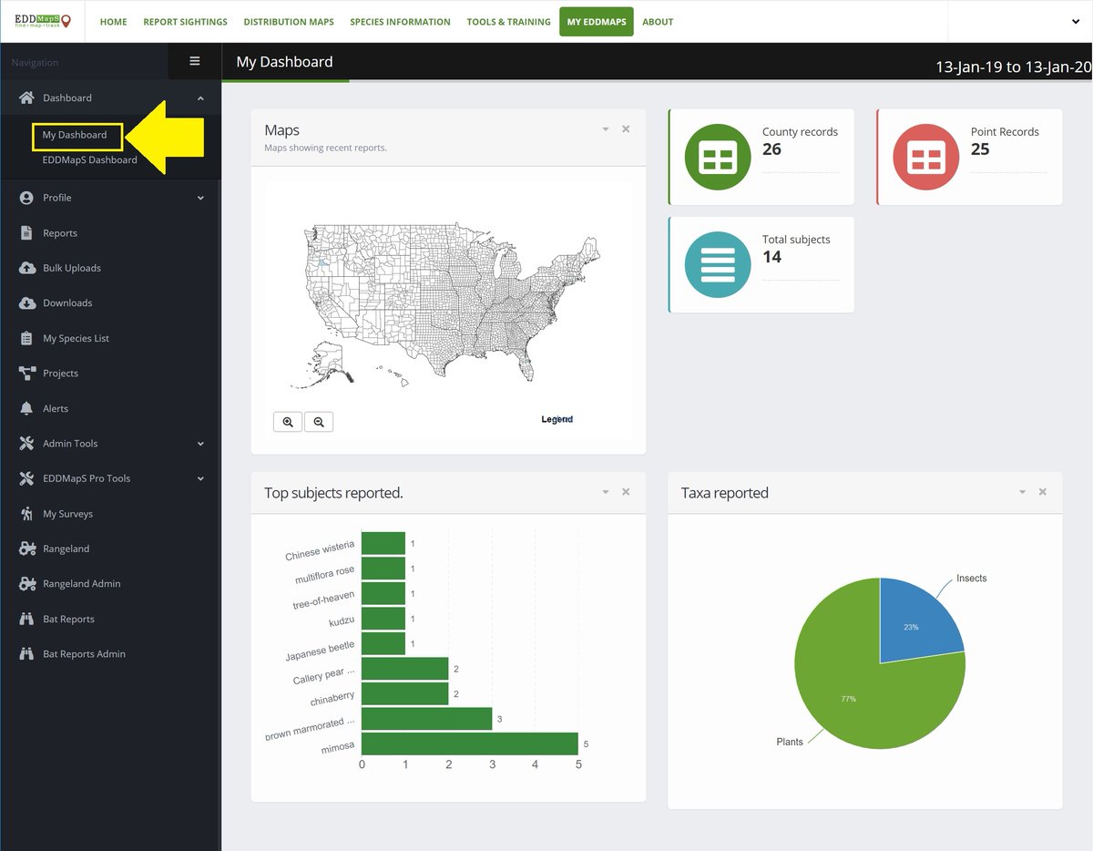Viewport: 1093px width, 851px height.
Task: Click the Callery pear bar in chart
Action: click(x=404, y=669)
